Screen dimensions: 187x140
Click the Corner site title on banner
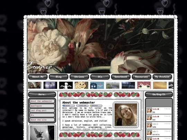coord(38,66)
